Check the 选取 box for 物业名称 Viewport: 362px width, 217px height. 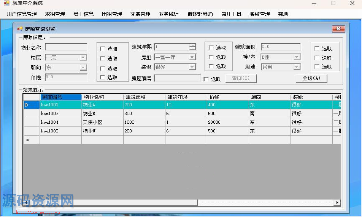click(x=102, y=49)
